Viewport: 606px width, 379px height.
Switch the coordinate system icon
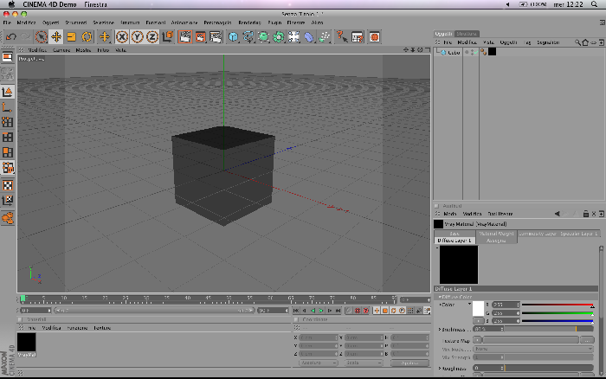pos(168,37)
